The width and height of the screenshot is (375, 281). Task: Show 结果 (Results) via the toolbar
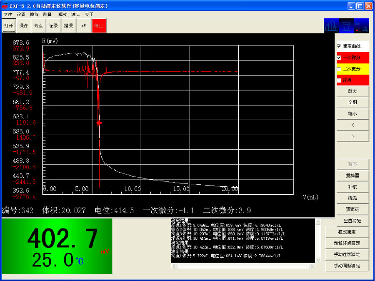[x=68, y=25]
